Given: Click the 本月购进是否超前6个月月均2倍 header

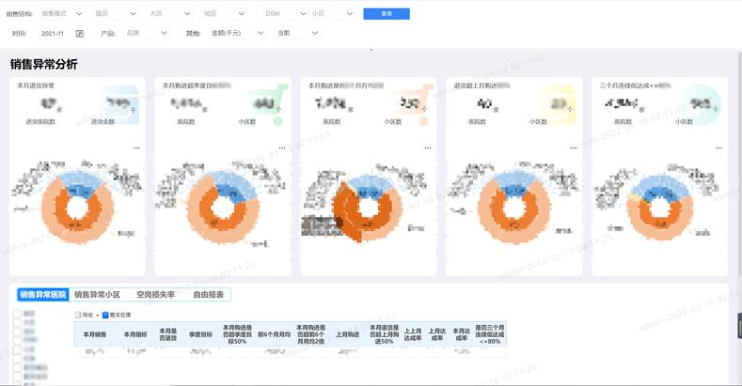Looking at the screenshot, I should [311, 334].
